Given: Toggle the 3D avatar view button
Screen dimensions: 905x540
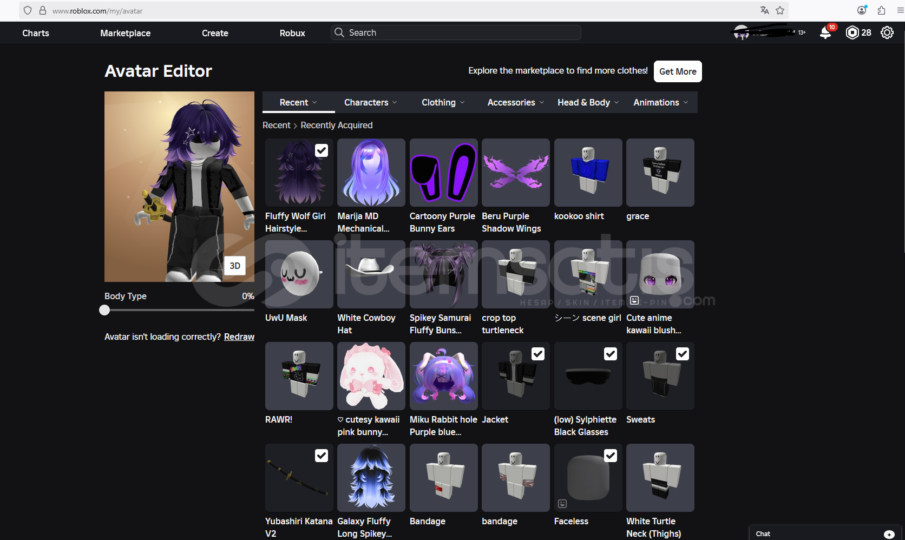Looking at the screenshot, I should click(x=235, y=266).
